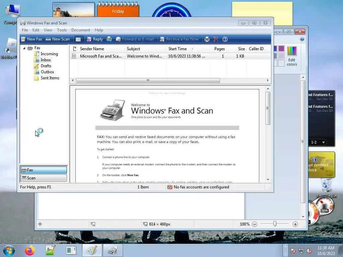Click the taskbar clock showing 11:38 AM
Image resolution: width=343 pixels, height=257 pixels.
[x=326, y=250]
